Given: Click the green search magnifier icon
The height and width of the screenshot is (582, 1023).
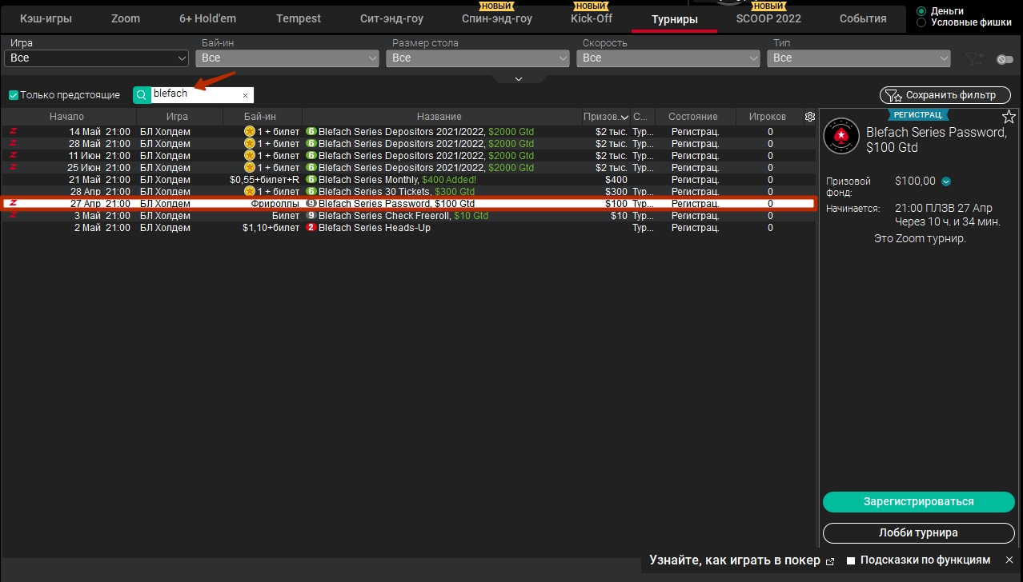Looking at the screenshot, I should 142,95.
